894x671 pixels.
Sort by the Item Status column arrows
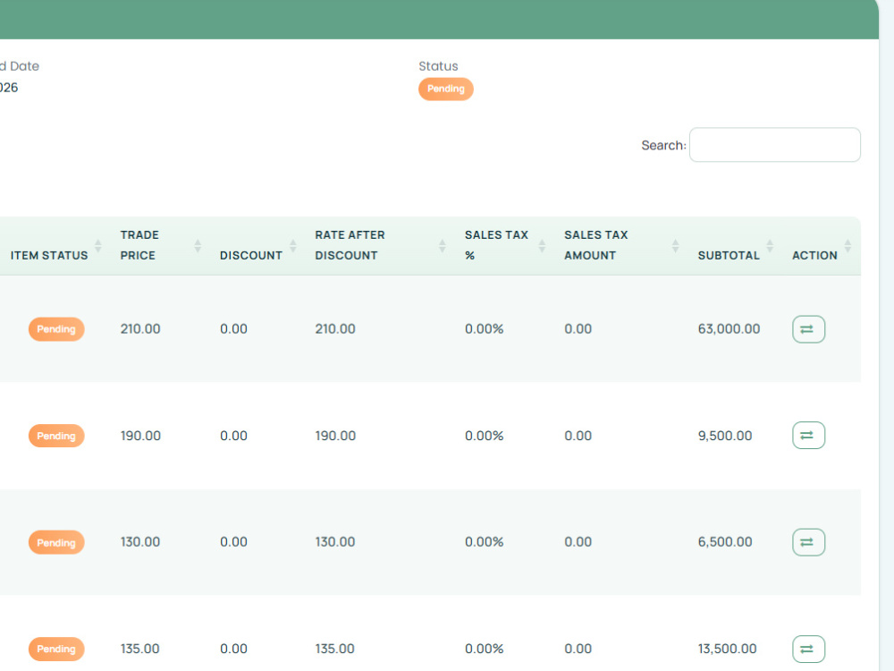98,246
